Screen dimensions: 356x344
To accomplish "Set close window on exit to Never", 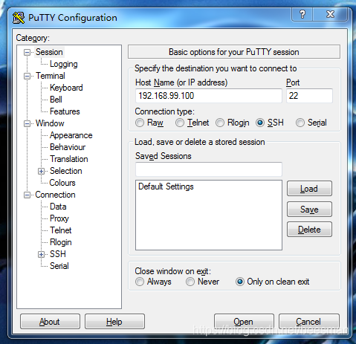I will 190,282.
